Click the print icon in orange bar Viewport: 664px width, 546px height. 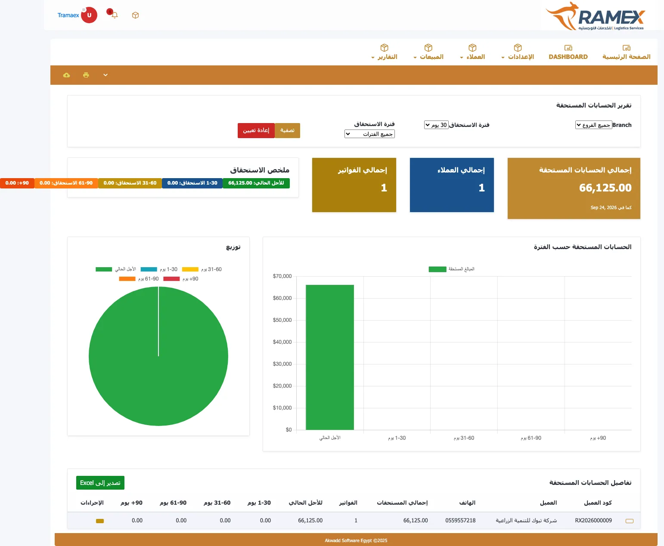(x=86, y=75)
